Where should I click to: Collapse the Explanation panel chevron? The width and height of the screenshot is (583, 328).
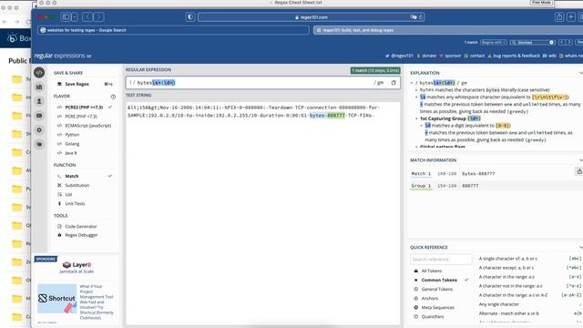[x=580, y=73]
